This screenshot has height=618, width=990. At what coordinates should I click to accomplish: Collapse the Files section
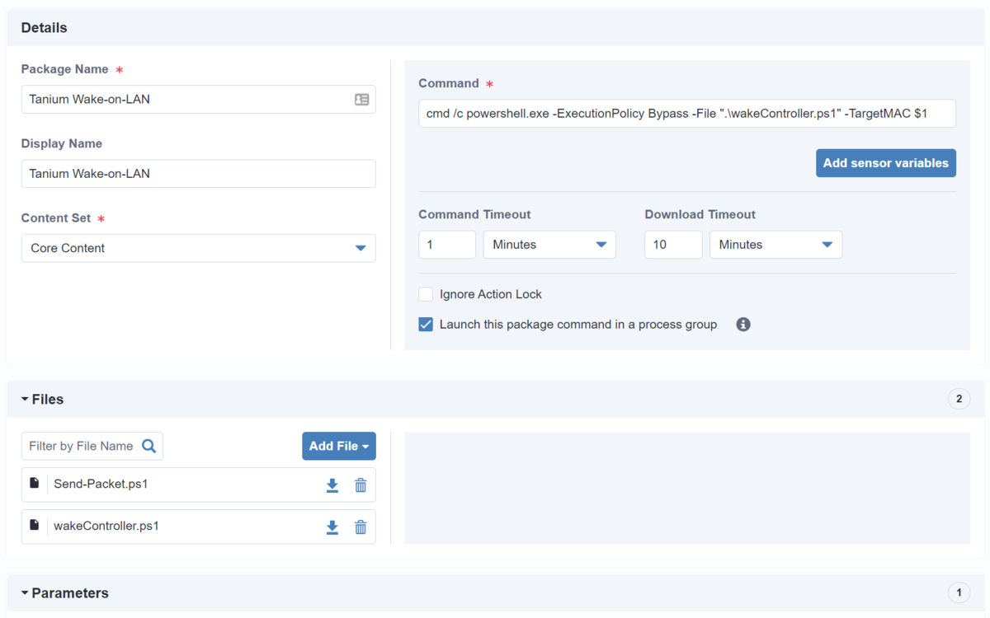point(42,399)
